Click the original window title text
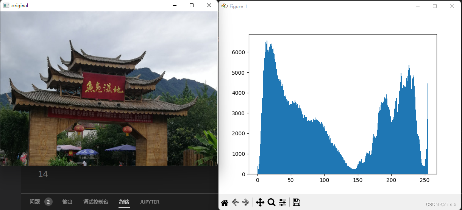The width and height of the screenshot is (462, 210). point(20,6)
